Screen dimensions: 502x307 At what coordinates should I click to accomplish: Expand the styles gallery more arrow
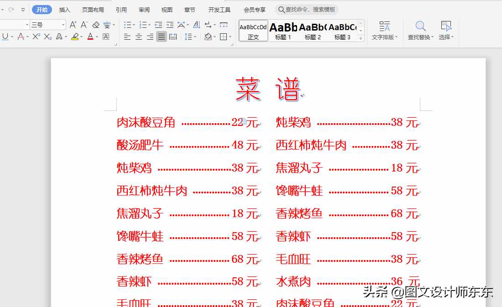tap(361, 38)
